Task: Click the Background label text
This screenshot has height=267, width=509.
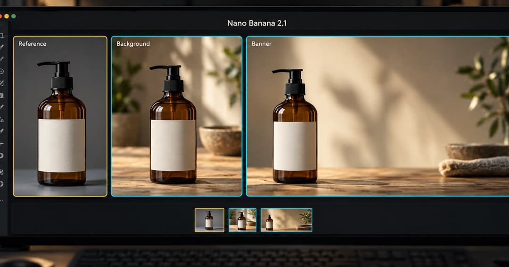Action: [133, 44]
